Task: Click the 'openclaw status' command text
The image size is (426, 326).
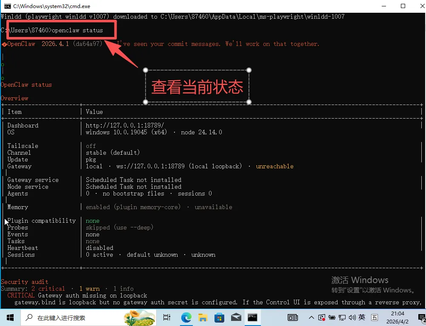Action: [77, 30]
